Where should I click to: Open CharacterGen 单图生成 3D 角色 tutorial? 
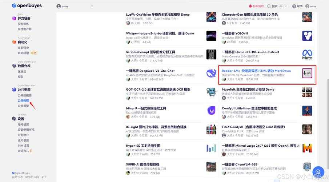coord(250,15)
